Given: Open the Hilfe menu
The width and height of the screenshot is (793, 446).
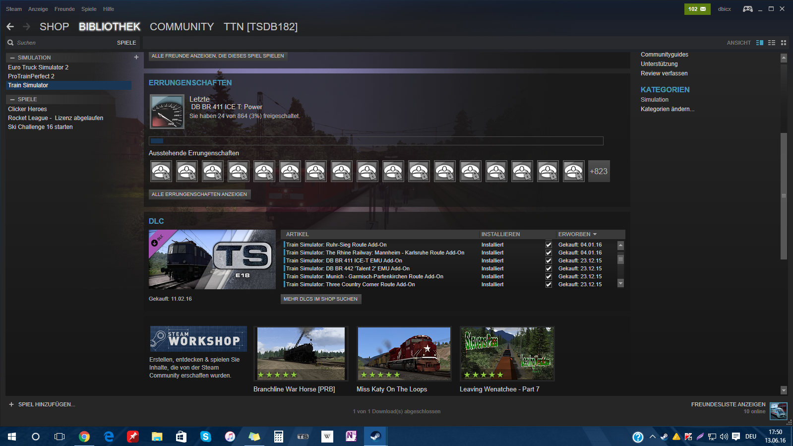Looking at the screenshot, I should 109,9.
